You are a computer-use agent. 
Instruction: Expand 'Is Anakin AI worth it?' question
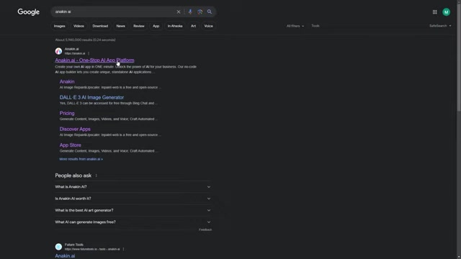[133, 199]
